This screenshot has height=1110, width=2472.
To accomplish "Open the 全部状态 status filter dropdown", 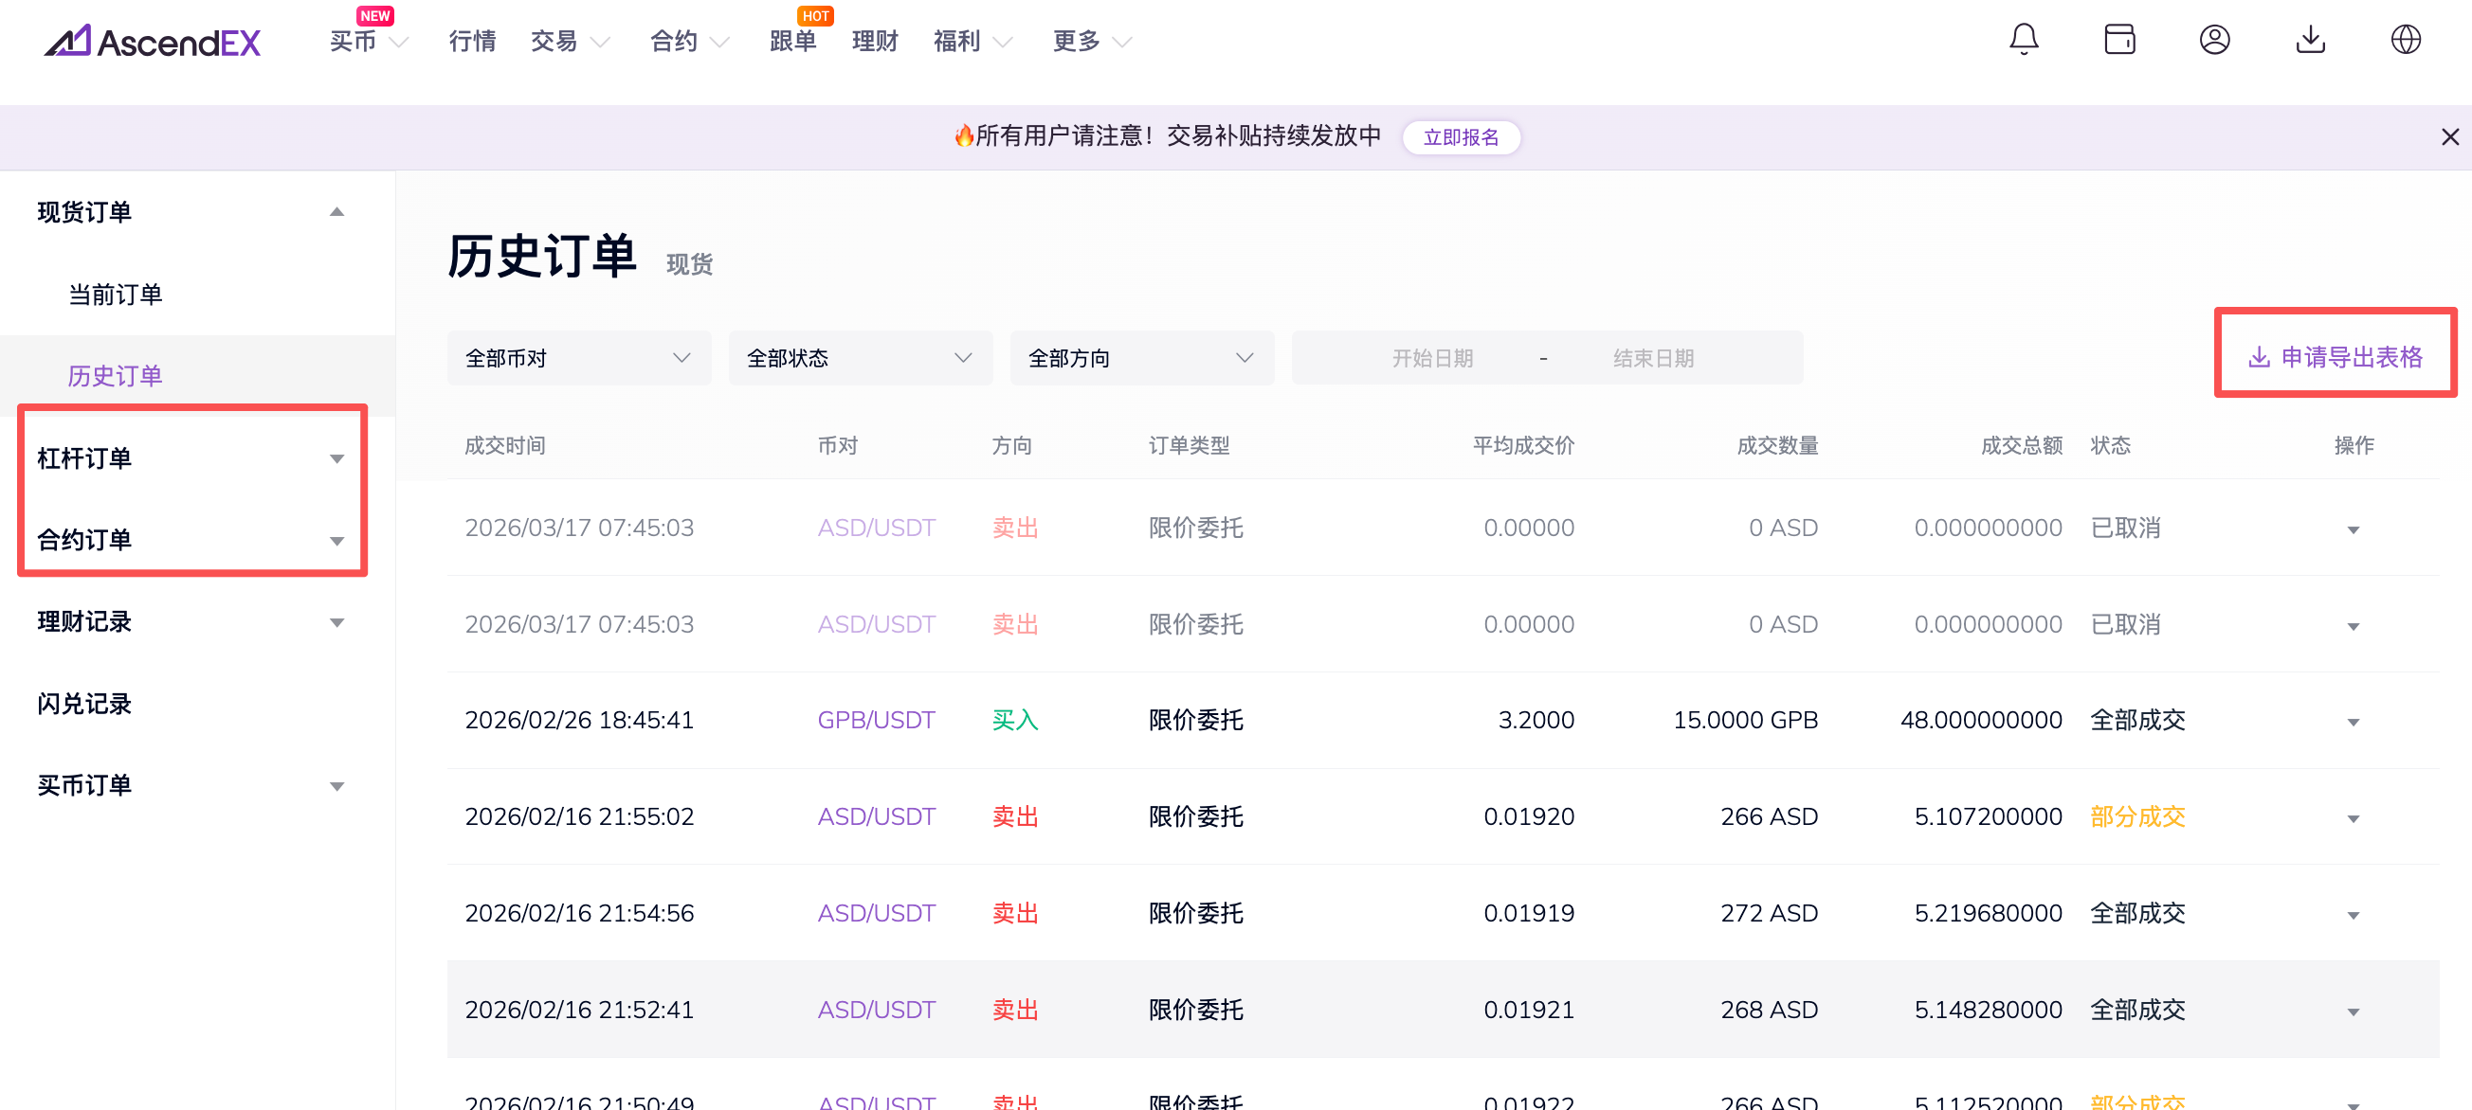I will [860, 359].
